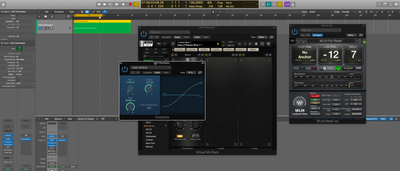Click the yellow favorite star on preset
Viewport: 400px width, 171px height.
(218, 44)
